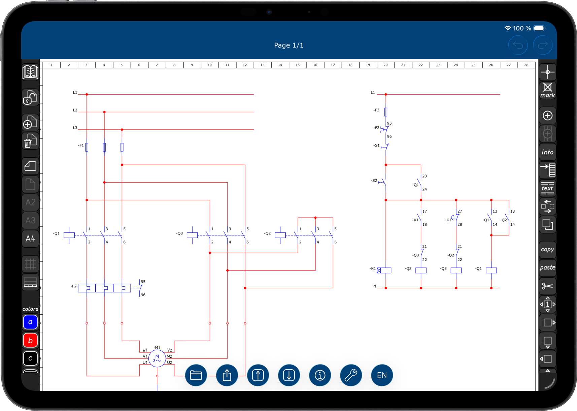Select the red color b swatch

(x=30, y=340)
